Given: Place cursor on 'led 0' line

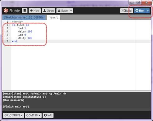Looking at the screenshot, I should tap(22, 35).
